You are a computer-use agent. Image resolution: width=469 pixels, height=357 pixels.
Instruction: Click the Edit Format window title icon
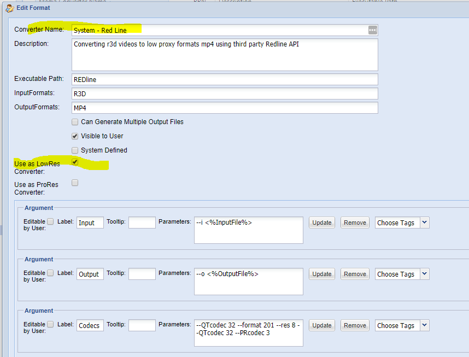(x=10, y=8)
